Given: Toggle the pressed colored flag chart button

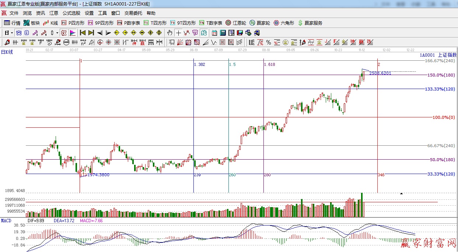Looking at the screenshot, I should coord(73,33).
